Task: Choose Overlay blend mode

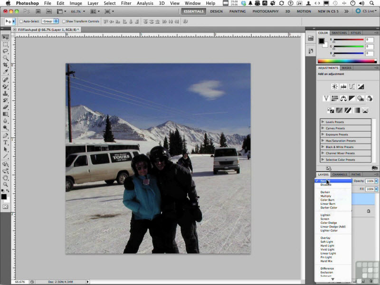Action: pos(325,238)
